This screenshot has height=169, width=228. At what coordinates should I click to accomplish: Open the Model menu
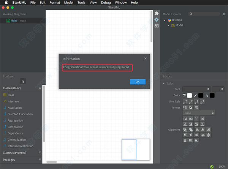click(69, 3)
